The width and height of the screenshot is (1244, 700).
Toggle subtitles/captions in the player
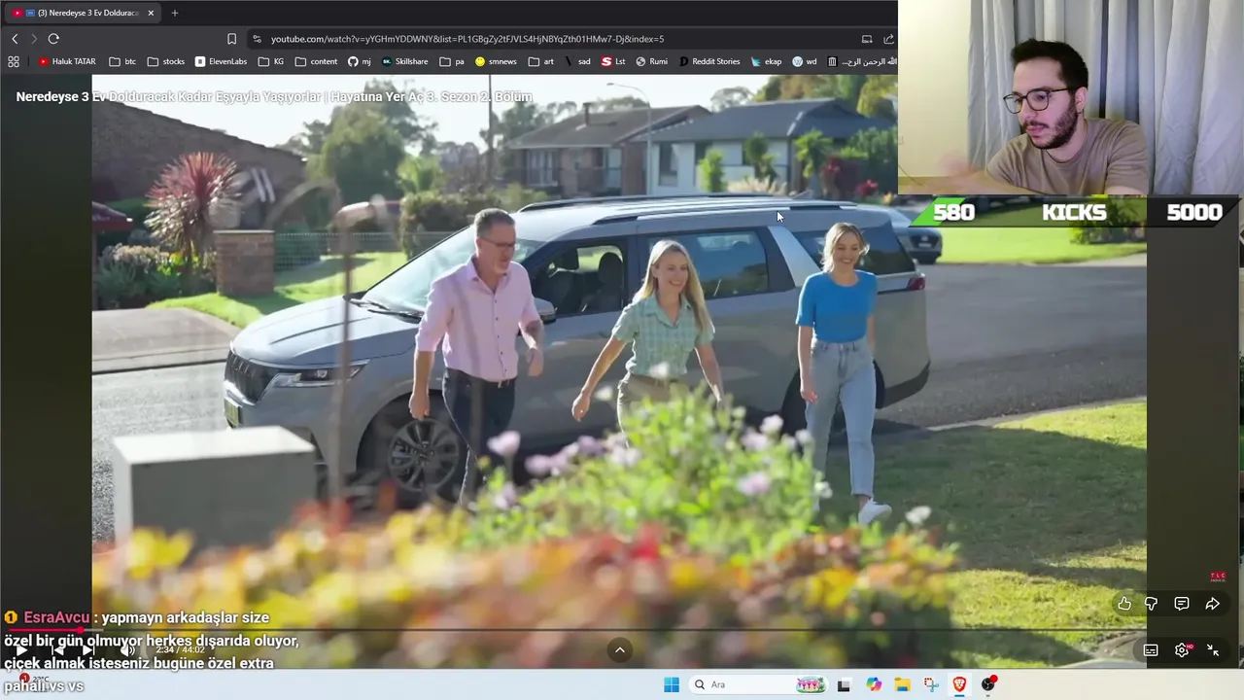click(x=1151, y=650)
